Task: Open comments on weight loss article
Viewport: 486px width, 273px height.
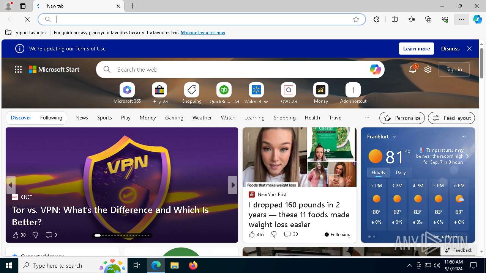Action: click(291, 234)
